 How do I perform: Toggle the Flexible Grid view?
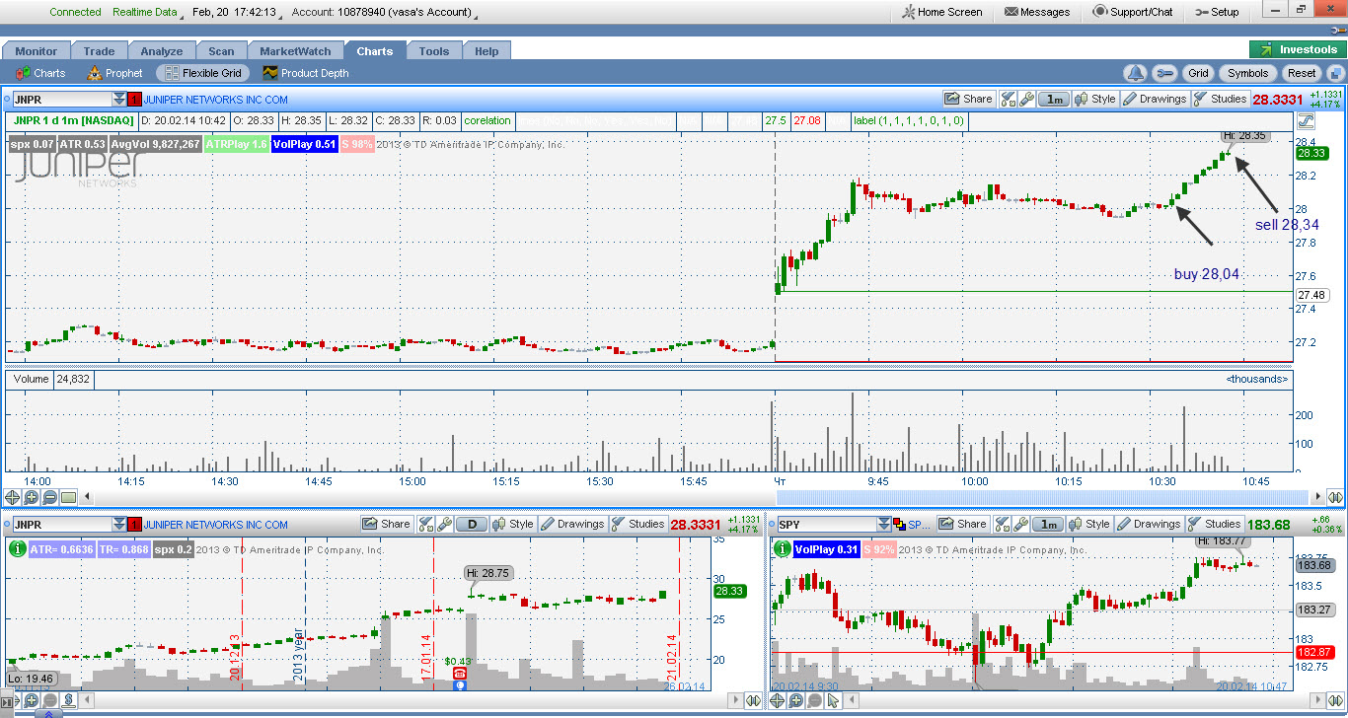[202, 73]
